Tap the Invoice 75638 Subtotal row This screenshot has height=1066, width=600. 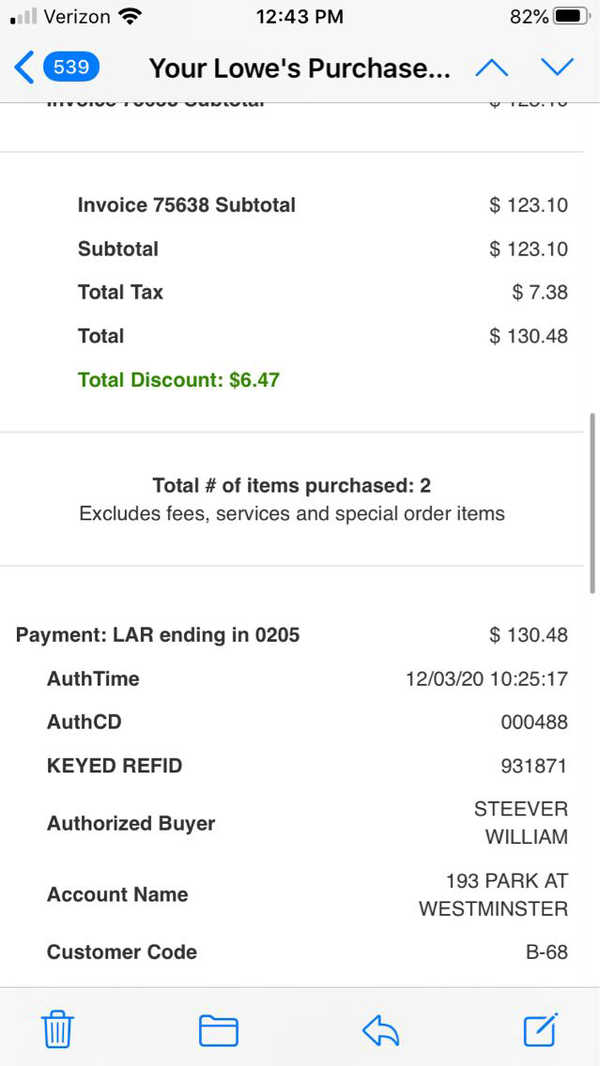click(x=187, y=206)
